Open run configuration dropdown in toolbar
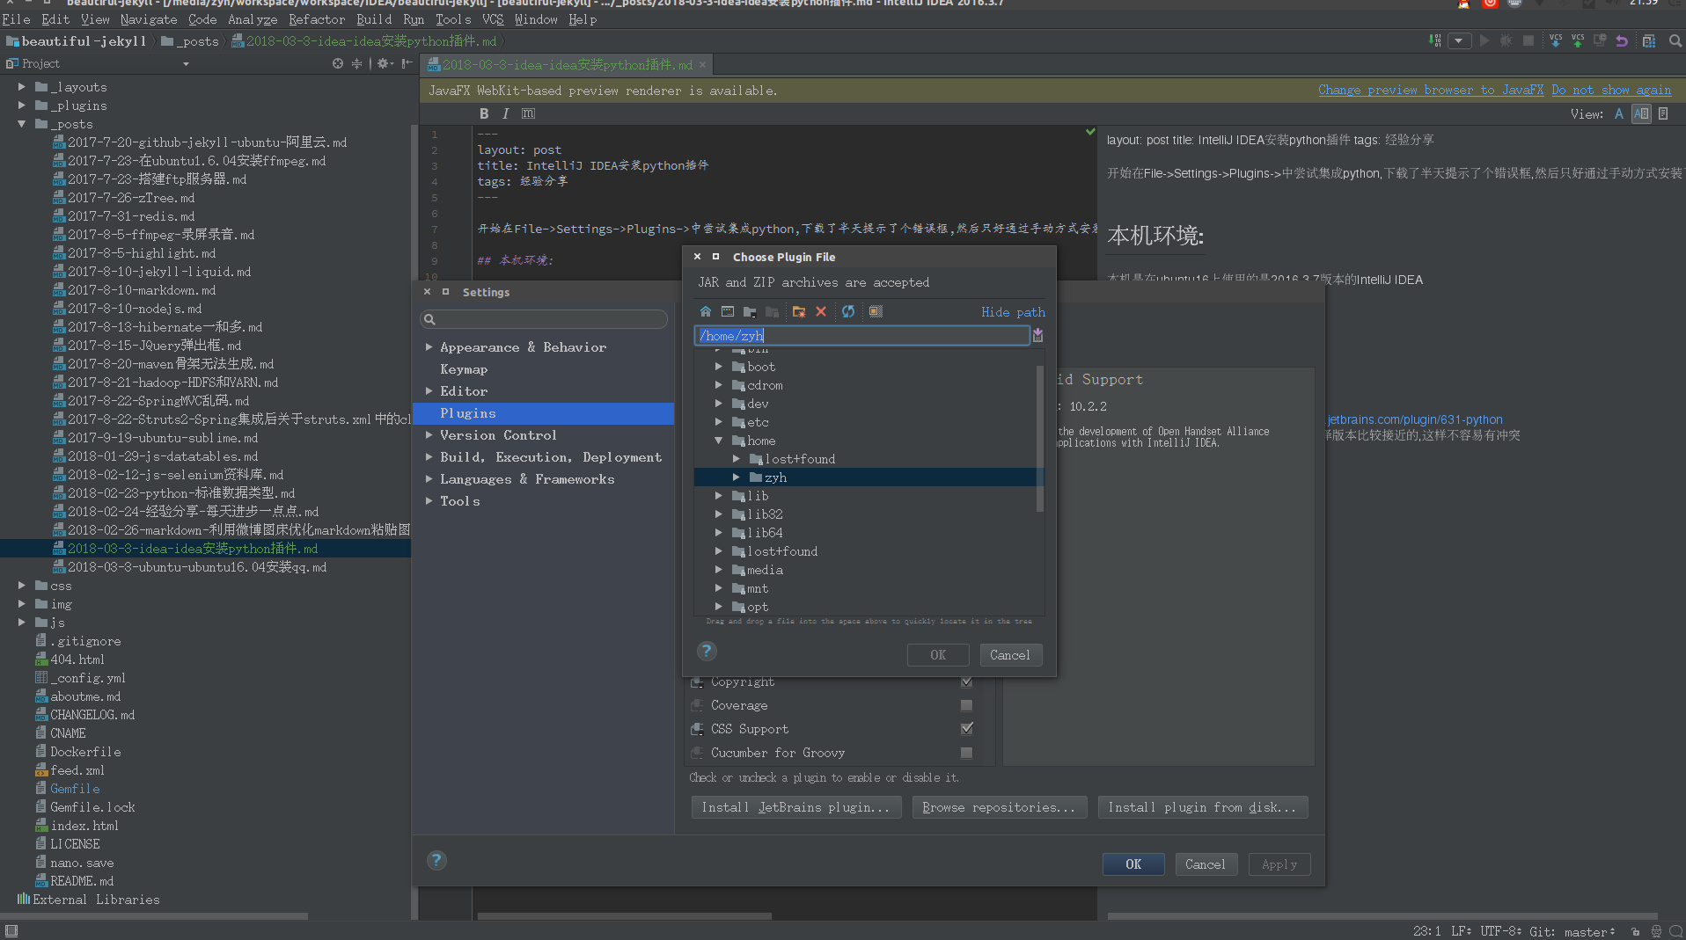 coord(1459,40)
